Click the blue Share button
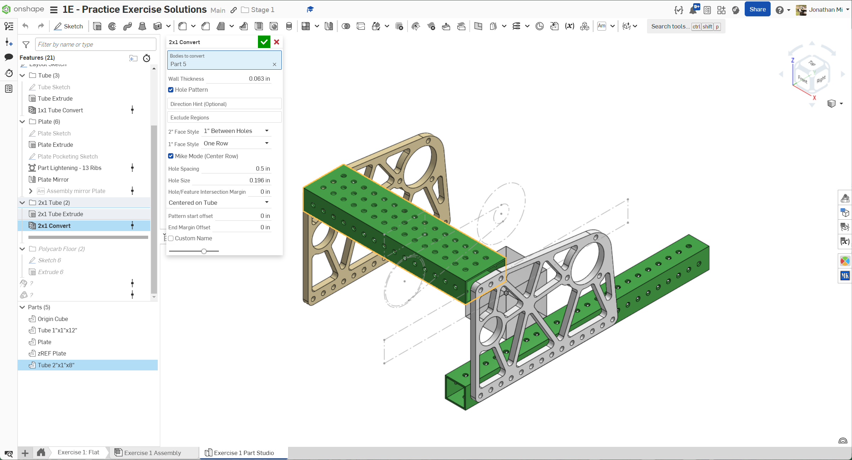Screen dimensions: 852x460 click(757, 10)
